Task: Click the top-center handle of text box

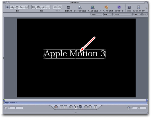Action: pyautogui.click(x=75, y=50)
